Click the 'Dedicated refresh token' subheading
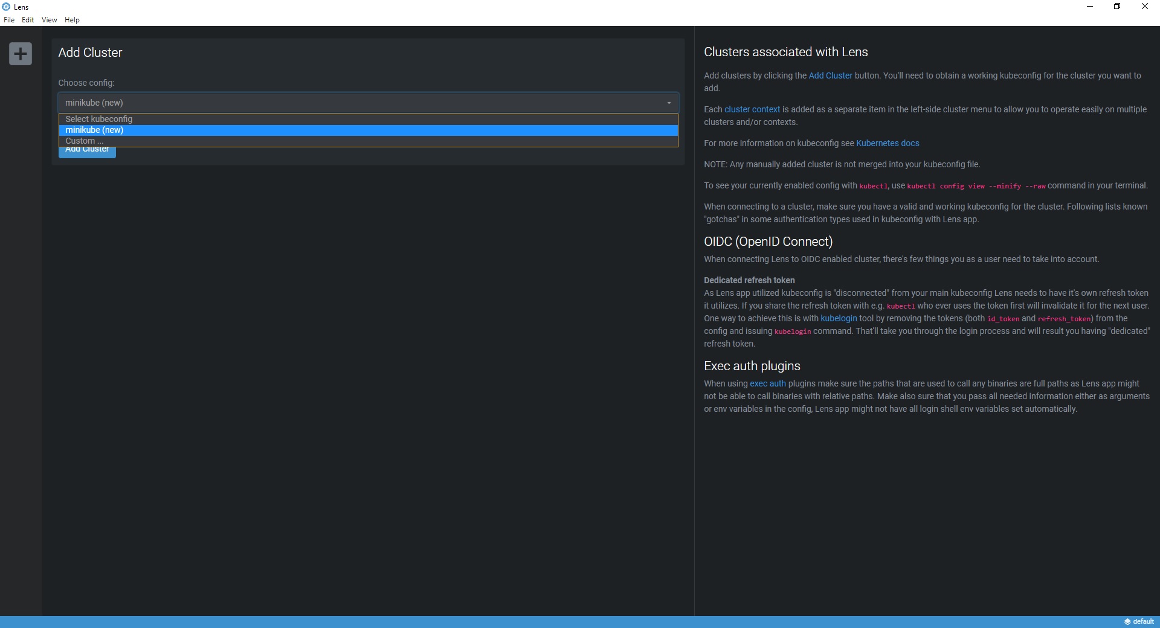Screen dimensions: 1160x628 point(749,280)
